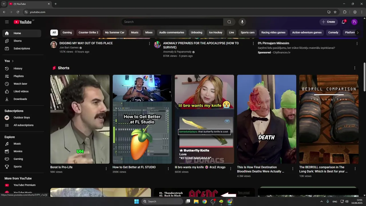Open Downloads in sidebar
Screen dimensions: 366x206
point(22,99)
